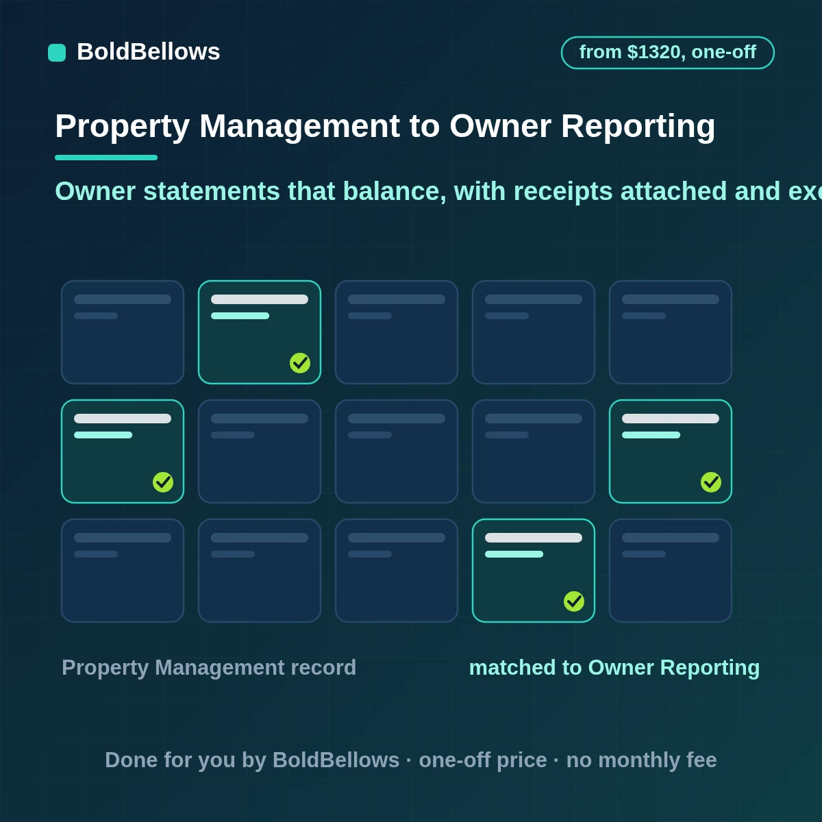Image resolution: width=822 pixels, height=822 pixels.
Task: Click the BoldBellows brand name
Action: pos(149,52)
